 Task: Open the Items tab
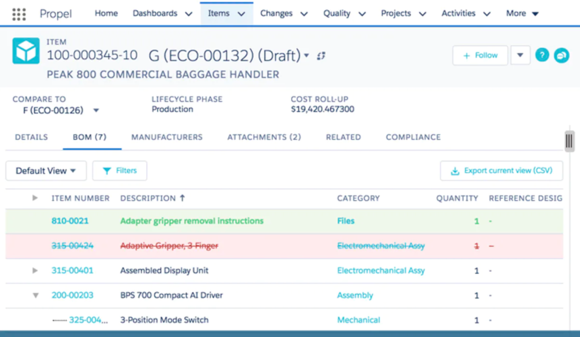(x=227, y=14)
